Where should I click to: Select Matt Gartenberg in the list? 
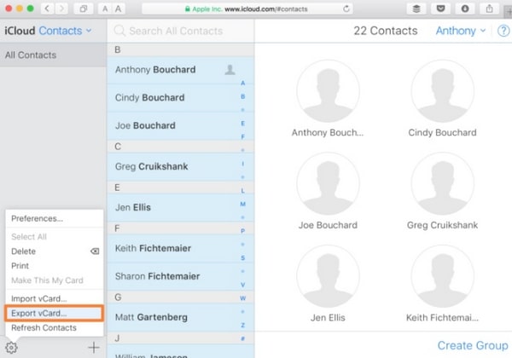[x=181, y=317]
